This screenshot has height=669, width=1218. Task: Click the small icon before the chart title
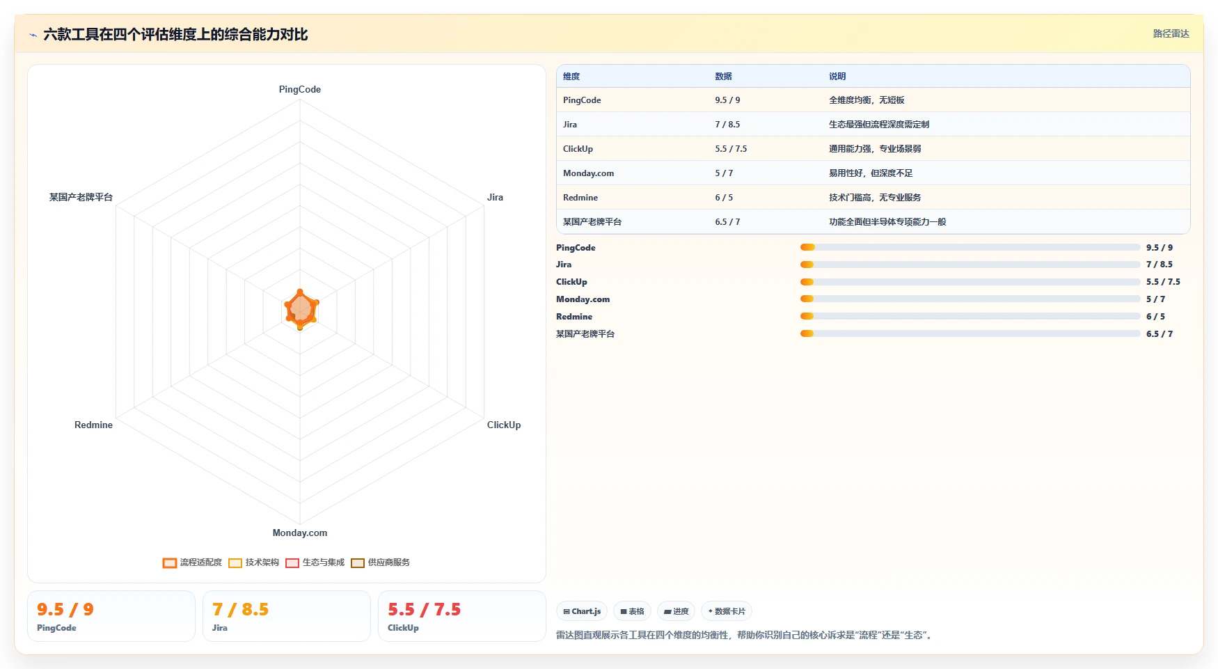[x=33, y=35]
